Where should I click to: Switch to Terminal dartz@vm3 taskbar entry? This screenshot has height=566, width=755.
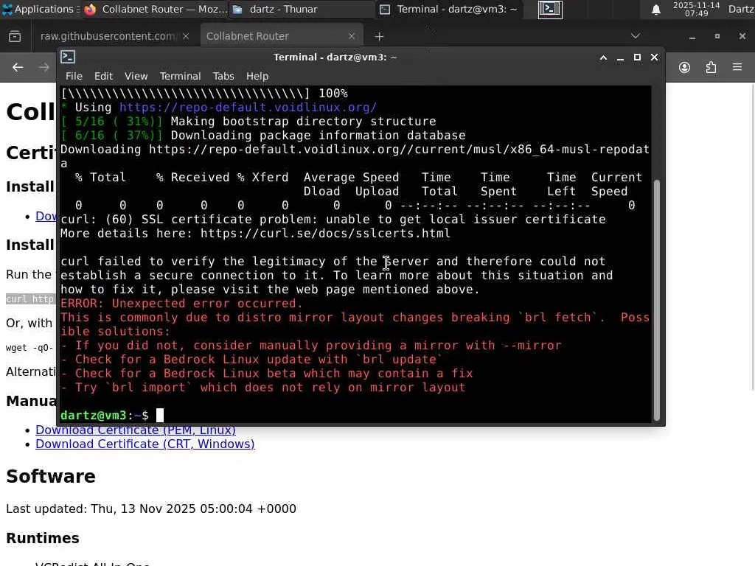(x=449, y=9)
